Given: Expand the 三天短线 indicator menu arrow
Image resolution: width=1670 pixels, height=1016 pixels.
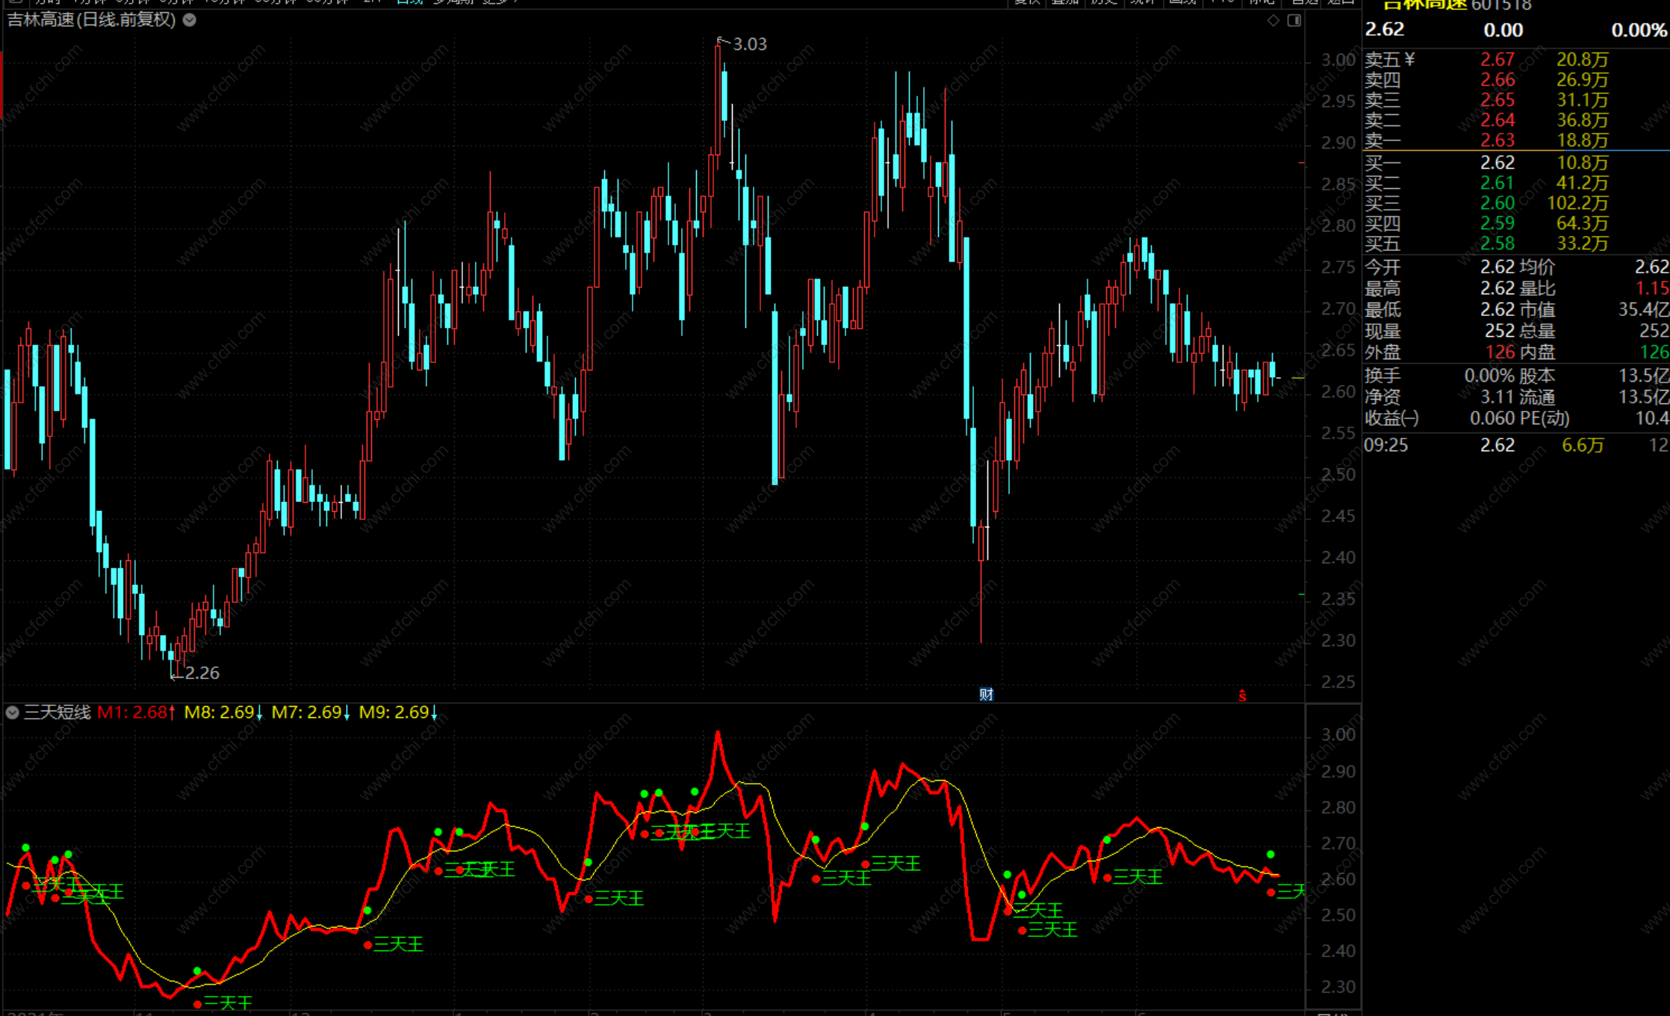Looking at the screenshot, I should pyautogui.click(x=12, y=713).
